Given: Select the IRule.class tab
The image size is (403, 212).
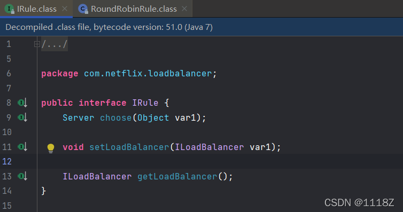Looking at the screenshot, I should coord(36,9).
